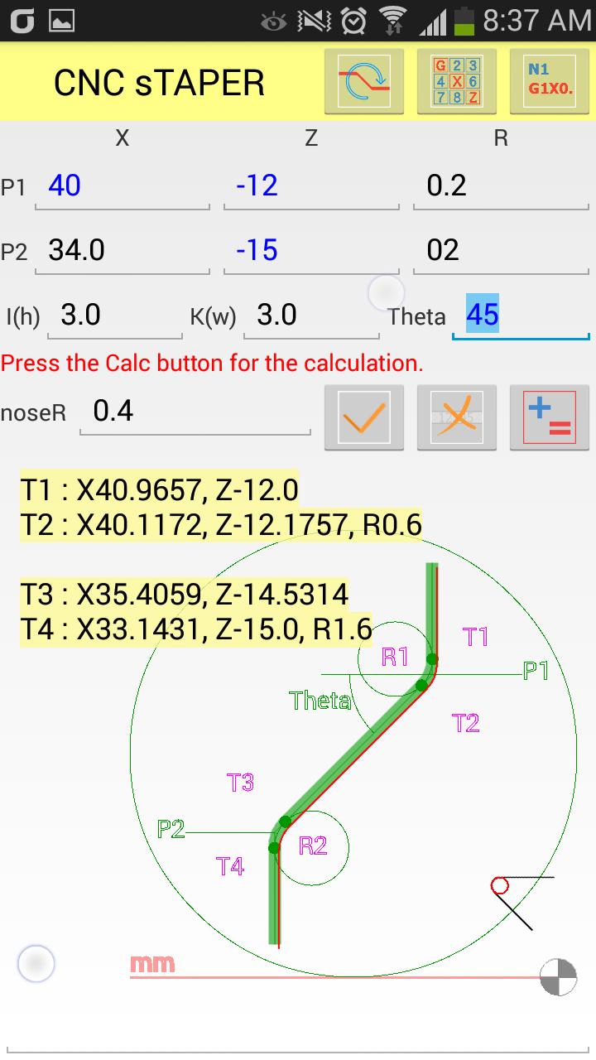Tap the magenta T2 label in the diagram
This screenshot has height=1060, width=596.
[x=466, y=723]
